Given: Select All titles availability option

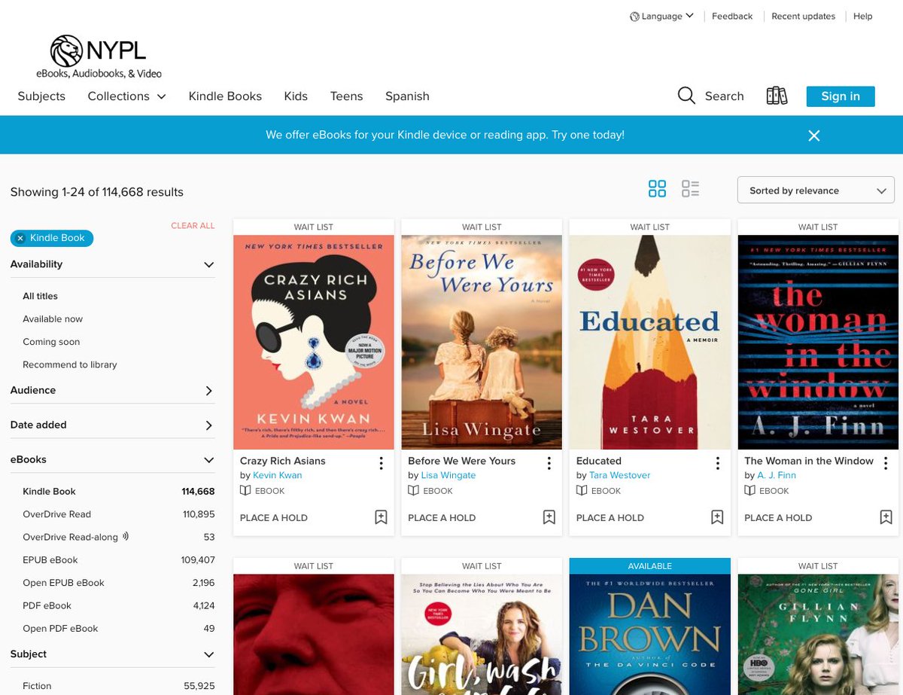Looking at the screenshot, I should [40, 297].
